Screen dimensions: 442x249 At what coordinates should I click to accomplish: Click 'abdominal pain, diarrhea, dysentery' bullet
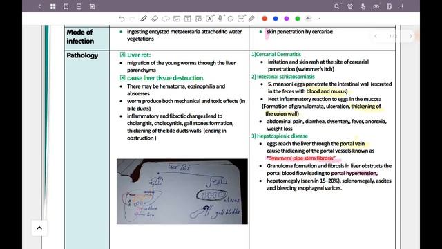[x=327, y=125]
